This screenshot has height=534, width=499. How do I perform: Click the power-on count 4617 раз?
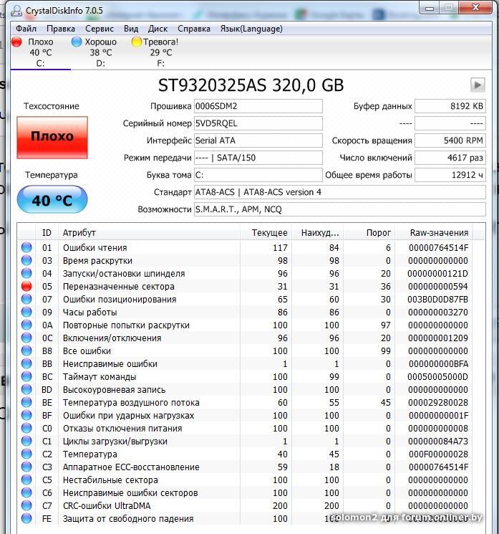point(450,158)
